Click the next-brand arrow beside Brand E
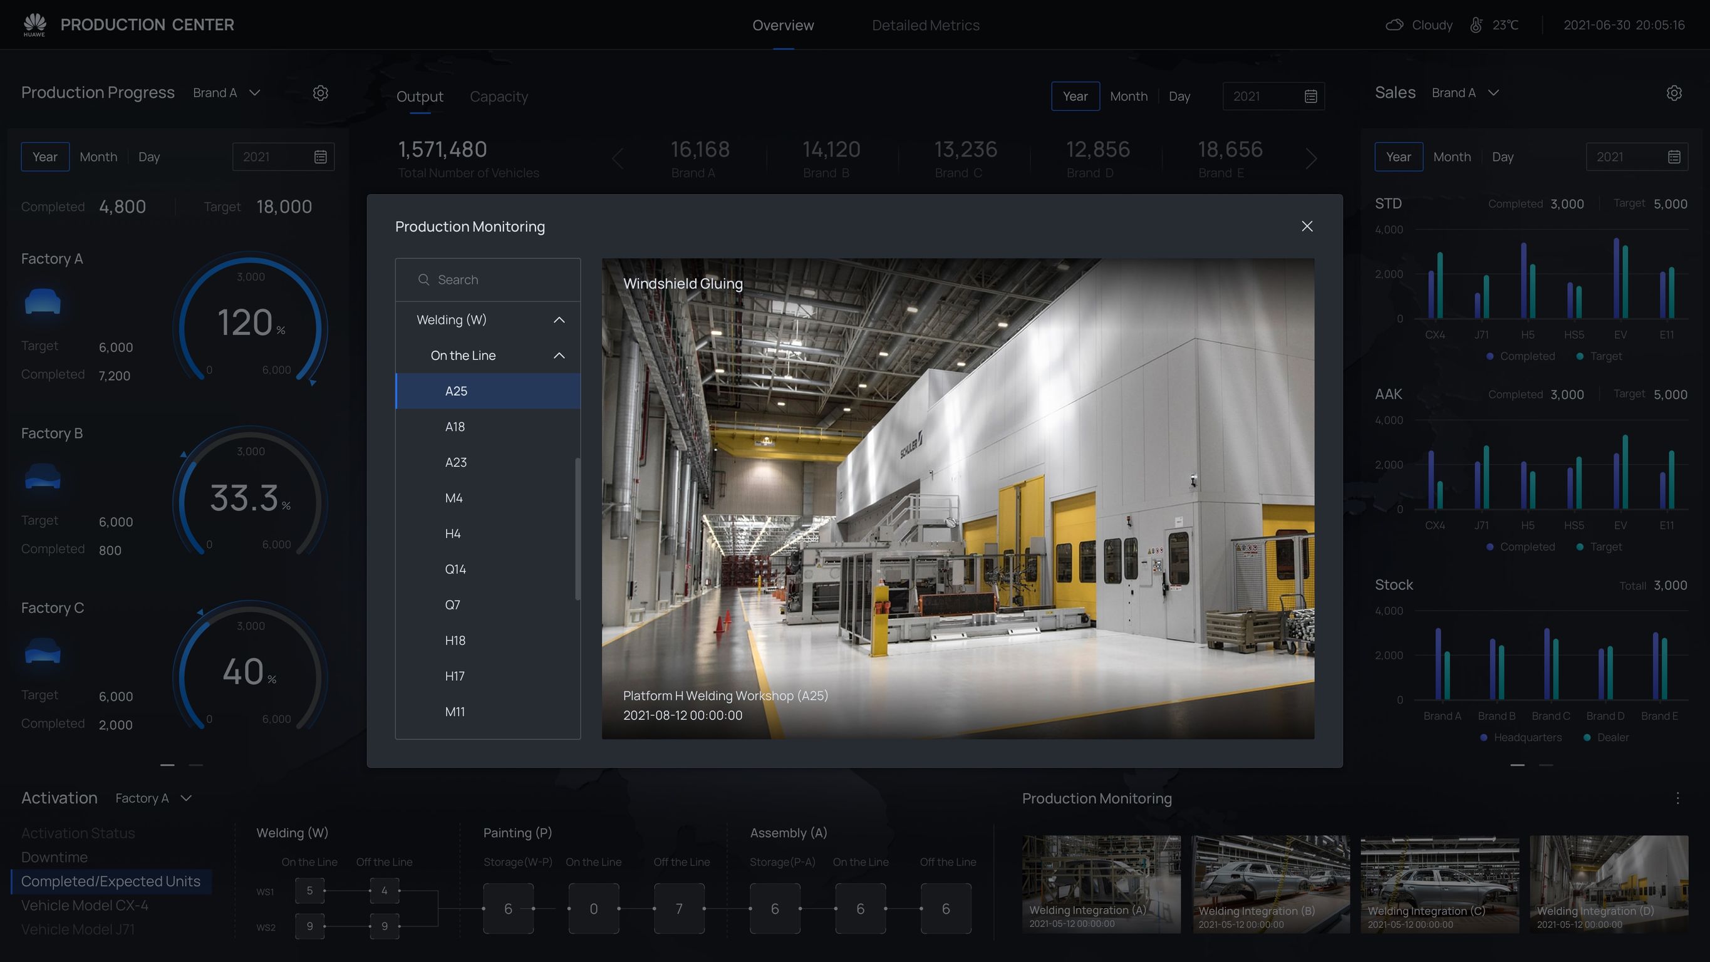 pyautogui.click(x=1312, y=158)
